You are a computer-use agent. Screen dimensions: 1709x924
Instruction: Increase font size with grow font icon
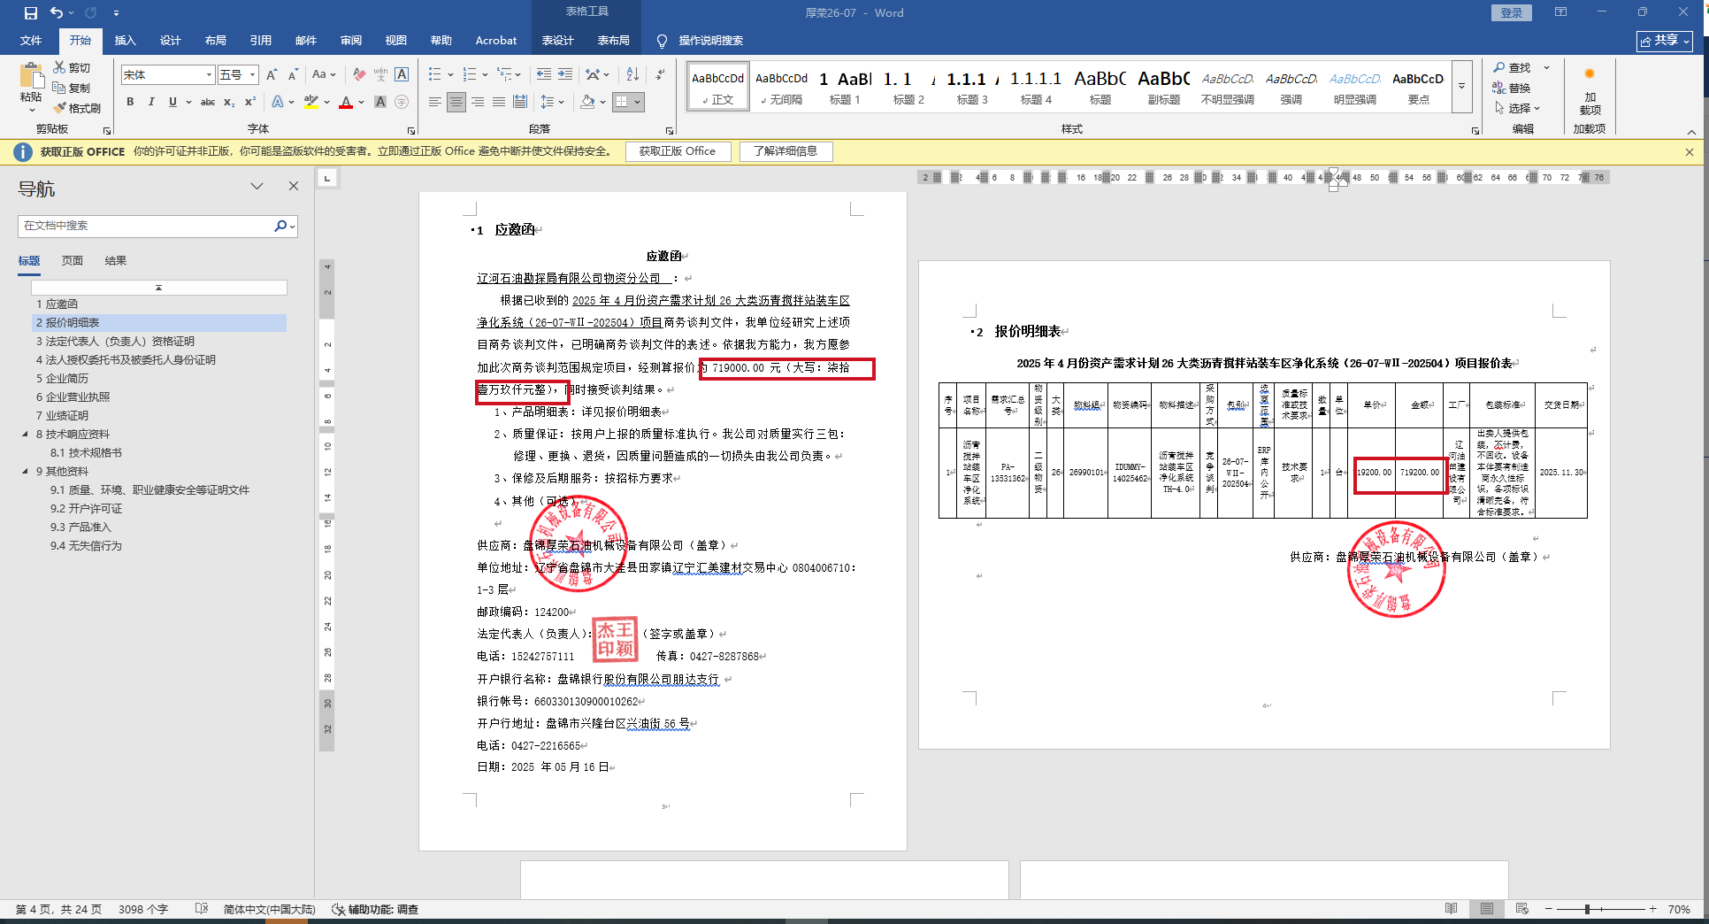pos(272,75)
